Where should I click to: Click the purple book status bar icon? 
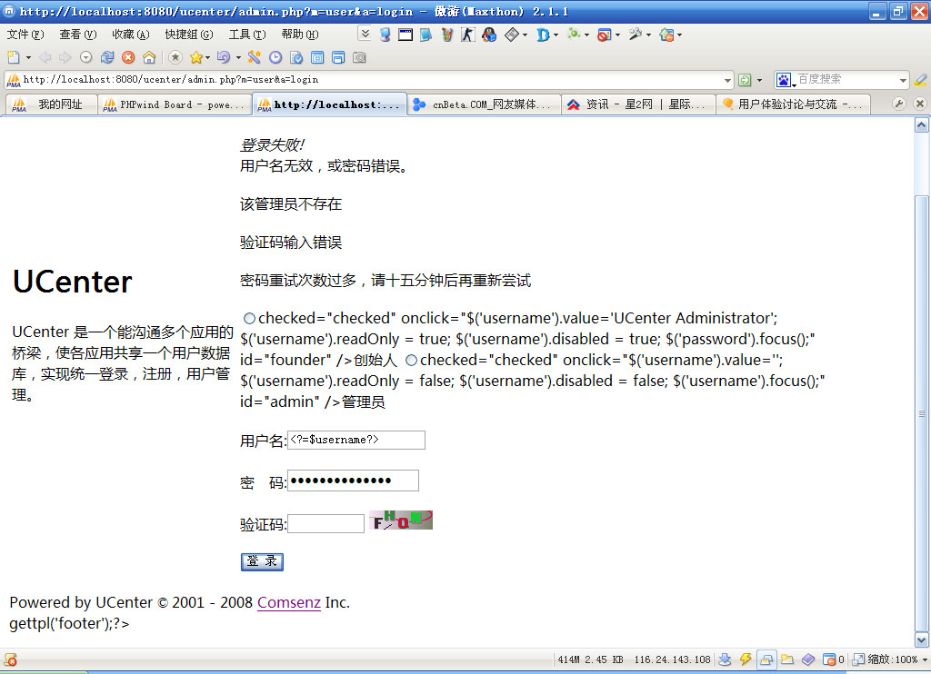pos(808,659)
